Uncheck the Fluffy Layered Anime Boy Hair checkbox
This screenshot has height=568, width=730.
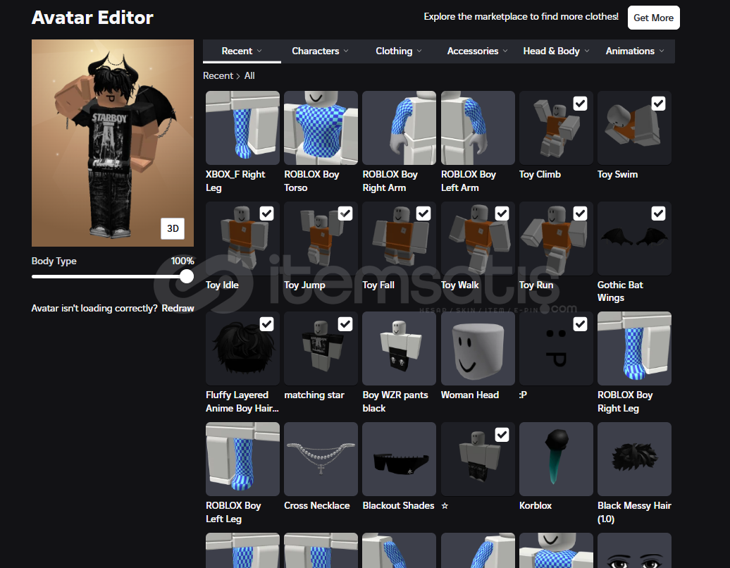(267, 324)
